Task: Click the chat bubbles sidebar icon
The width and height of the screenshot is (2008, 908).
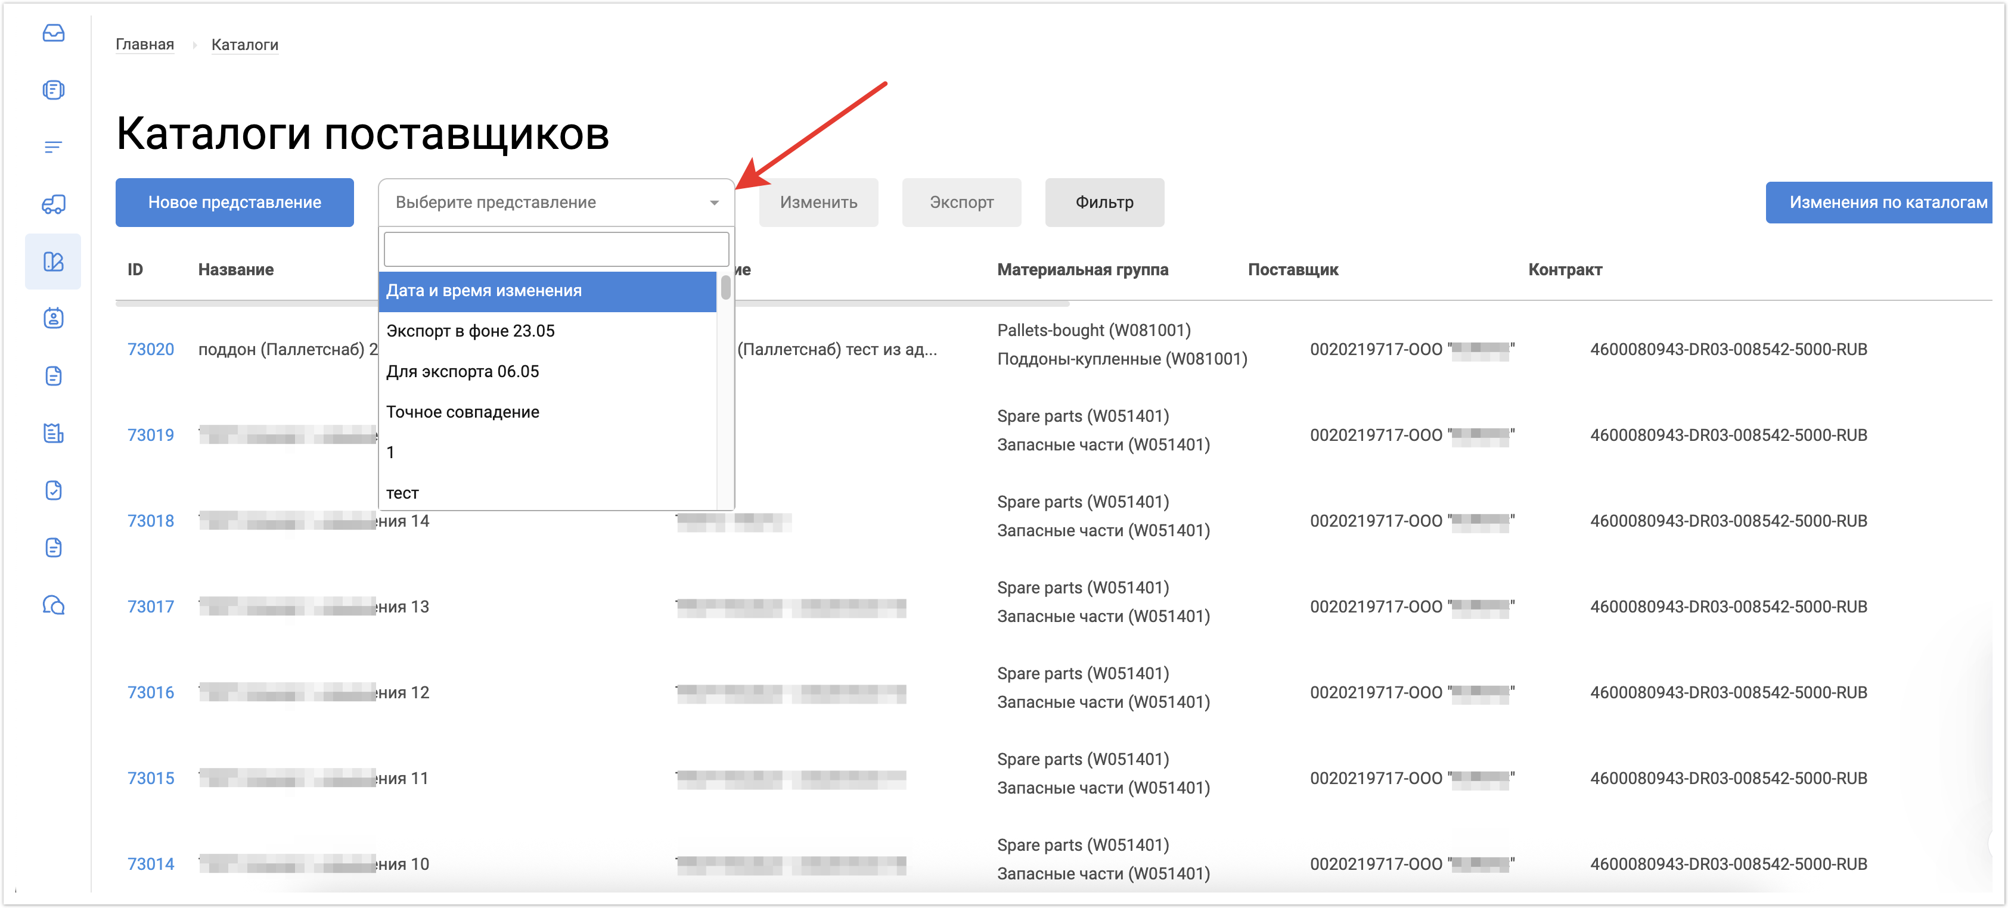Action: click(53, 605)
